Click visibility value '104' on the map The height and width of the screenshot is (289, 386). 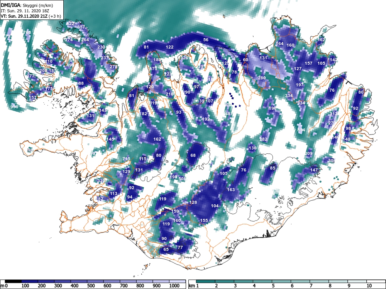(x=215, y=206)
